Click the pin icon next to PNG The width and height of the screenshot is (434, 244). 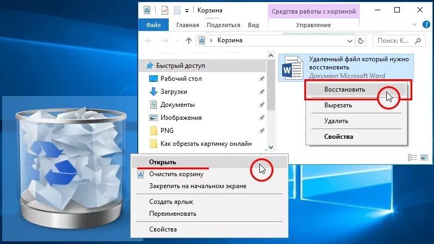[261, 131]
